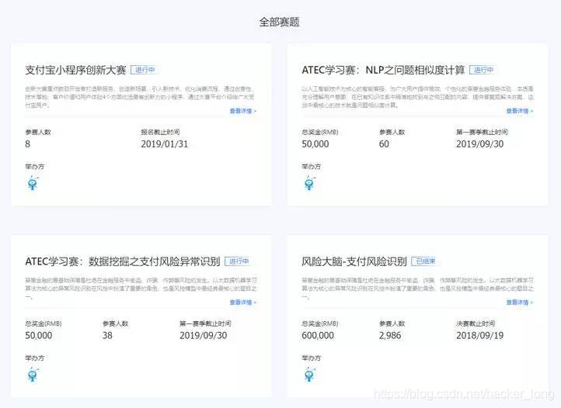561x408 pixels.
Task: Click organizer robot icon in 风险大脑-支付风险识别 card
Action: (x=309, y=375)
